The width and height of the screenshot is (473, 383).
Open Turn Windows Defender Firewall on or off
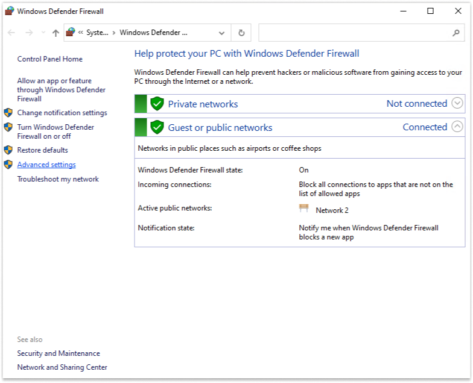[x=56, y=131]
